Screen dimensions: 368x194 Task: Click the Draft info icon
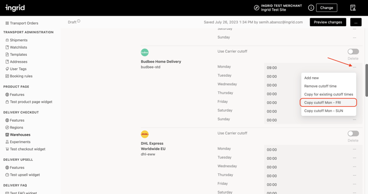tap(79, 21)
